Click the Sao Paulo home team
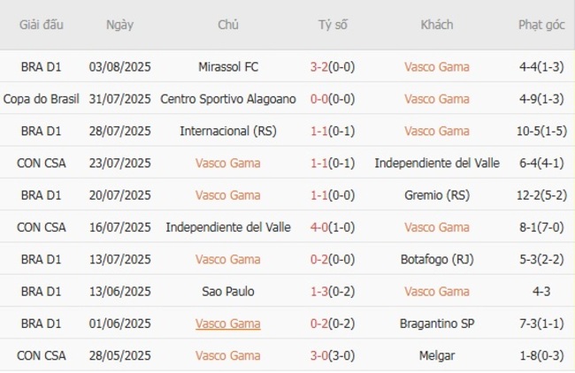The image size is (575, 373). point(228,291)
